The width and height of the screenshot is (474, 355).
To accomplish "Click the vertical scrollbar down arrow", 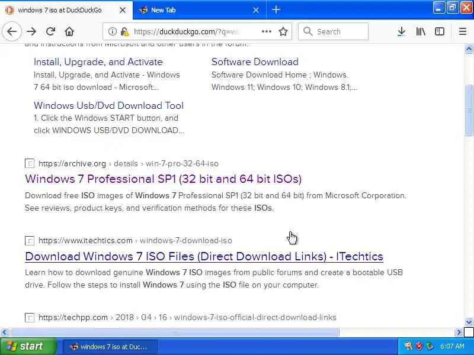I will (x=469, y=322).
